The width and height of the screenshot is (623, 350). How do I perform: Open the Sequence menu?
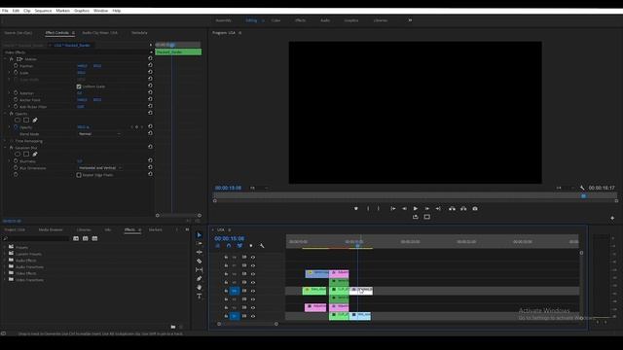click(43, 11)
